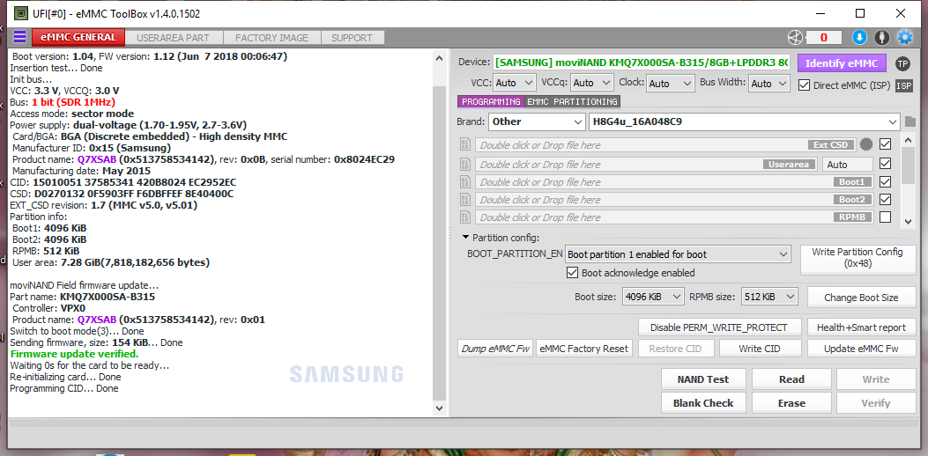
Task: Click the Device name field
Action: tap(642, 63)
